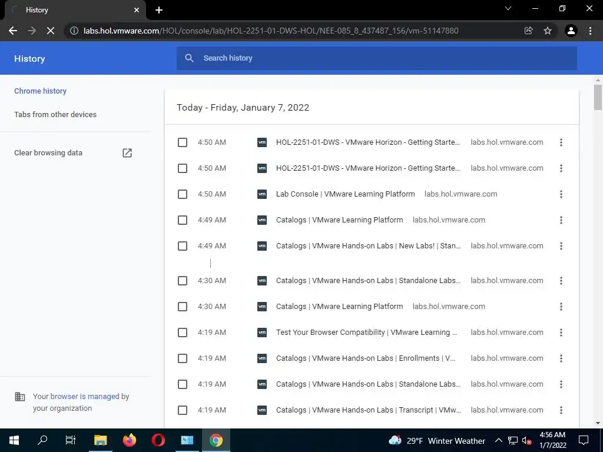Image resolution: width=603 pixels, height=452 pixels.
Task: Open Windows taskbar search
Action: tap(42, 440)
